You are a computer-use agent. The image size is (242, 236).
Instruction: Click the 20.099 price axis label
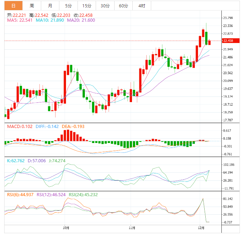[228, 81]
